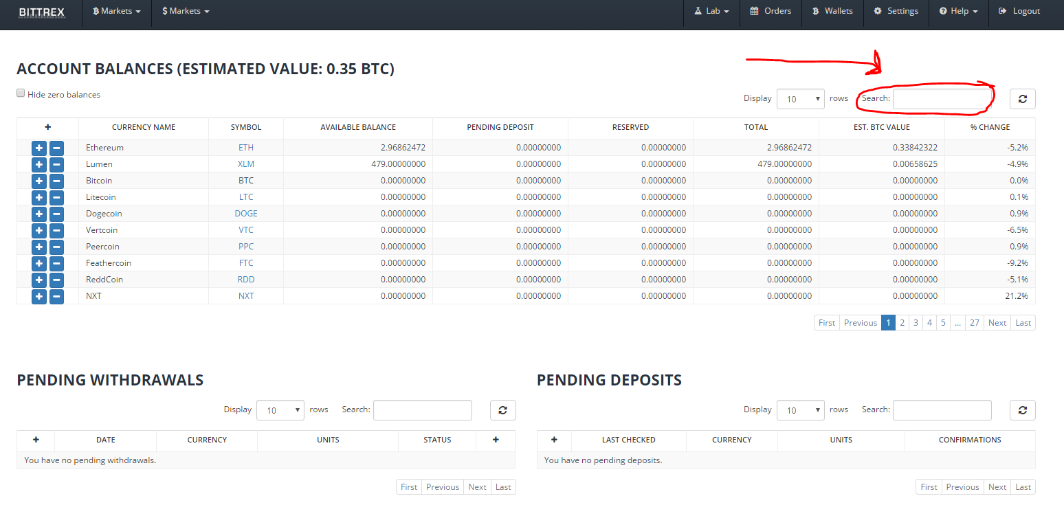
Task: Click Next in pending withdrawals pagination
Action: (478, 487)
